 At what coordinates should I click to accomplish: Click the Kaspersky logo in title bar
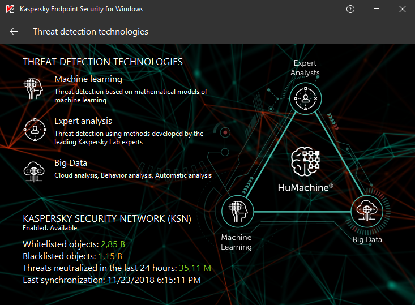[9, 10]
